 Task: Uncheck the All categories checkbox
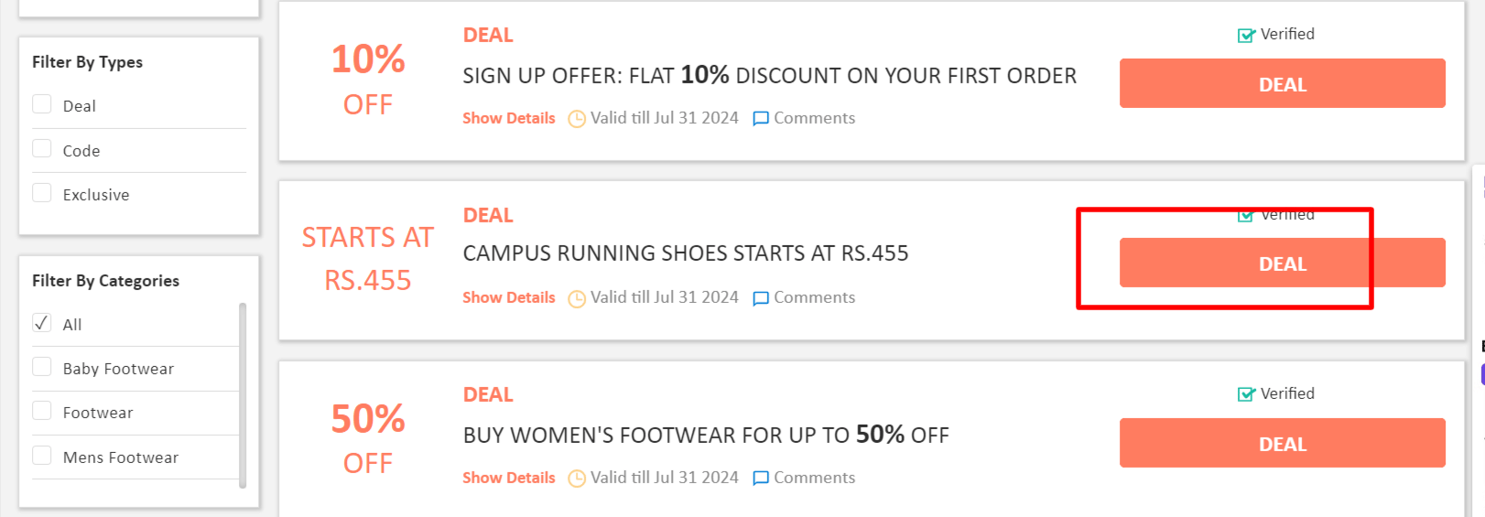pos(42,323)
